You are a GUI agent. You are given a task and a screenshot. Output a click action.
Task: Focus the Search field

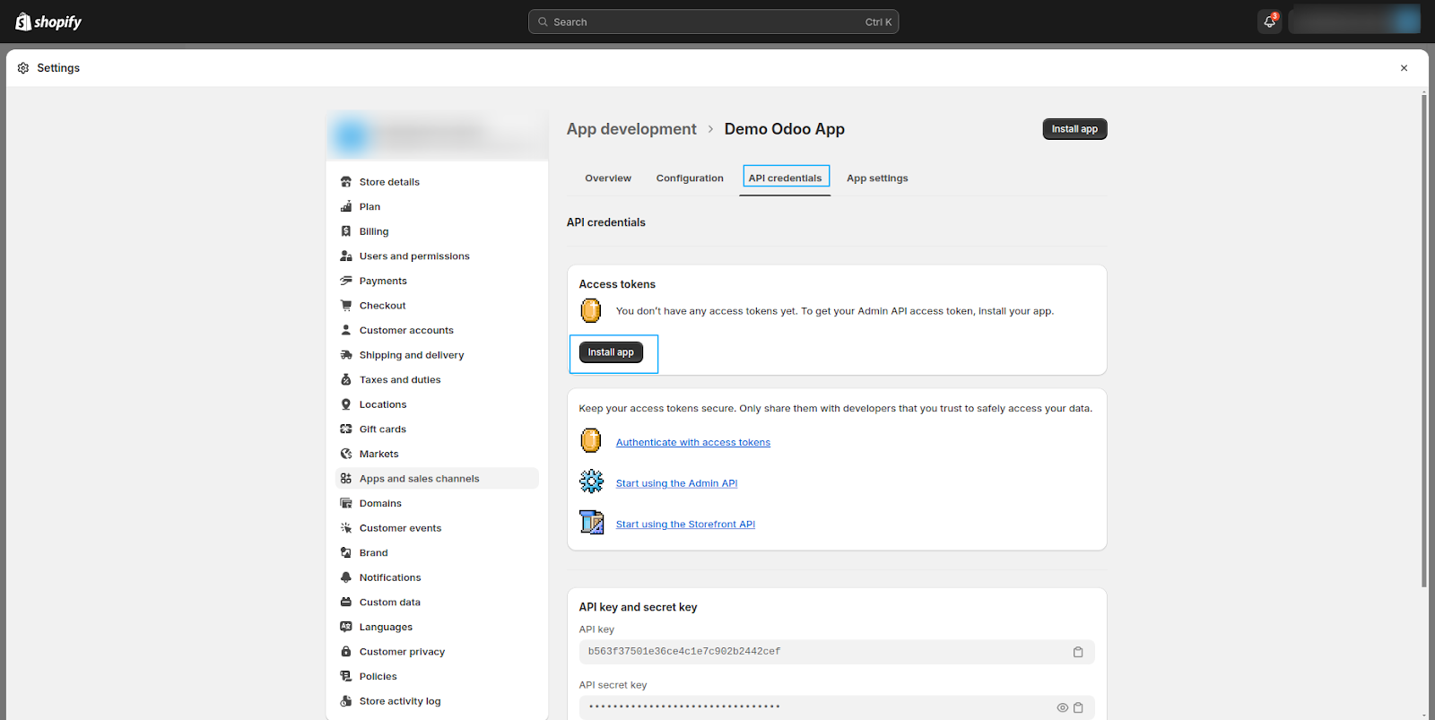coord(714,22)
